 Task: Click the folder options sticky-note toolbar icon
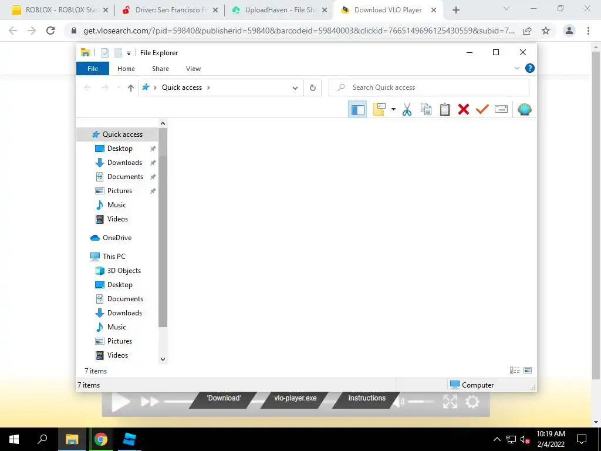pyautogui.click(x=379, y=109)
